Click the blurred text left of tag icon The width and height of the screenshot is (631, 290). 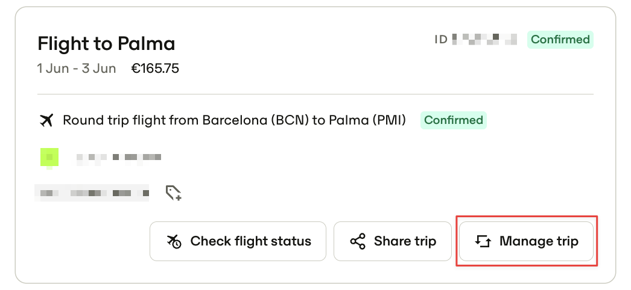coord(92,193)
